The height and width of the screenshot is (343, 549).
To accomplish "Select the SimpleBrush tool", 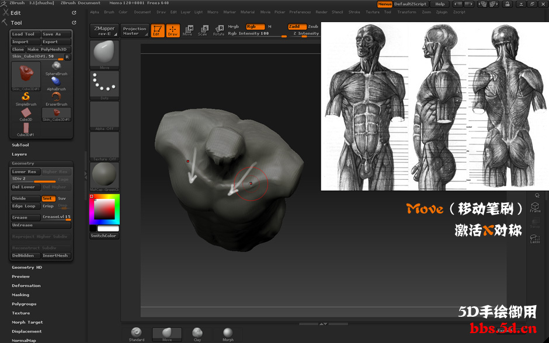I will [26, 99].
